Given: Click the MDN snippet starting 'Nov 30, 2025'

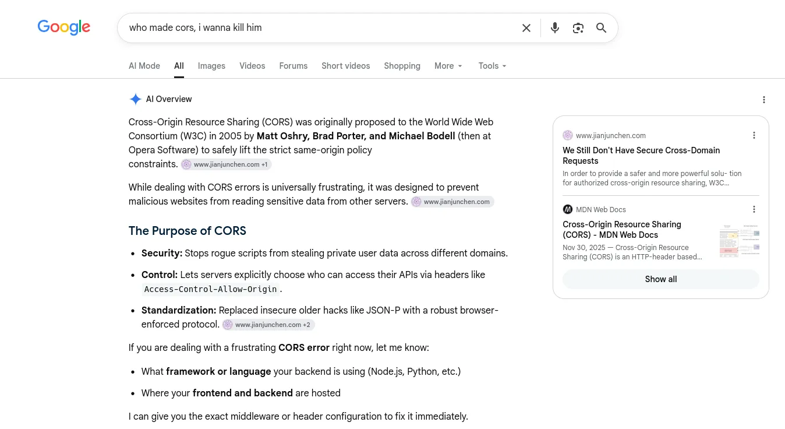Looking at the screenshot, I should pos(632,252).
